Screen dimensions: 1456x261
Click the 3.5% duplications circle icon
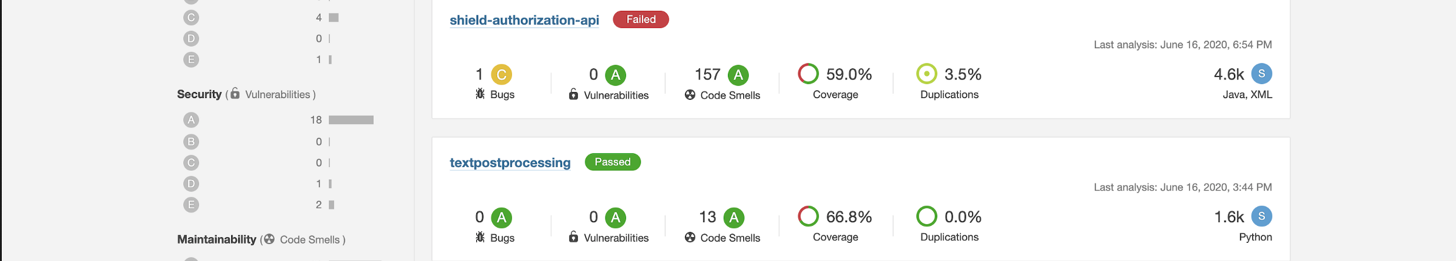[927, 74]
